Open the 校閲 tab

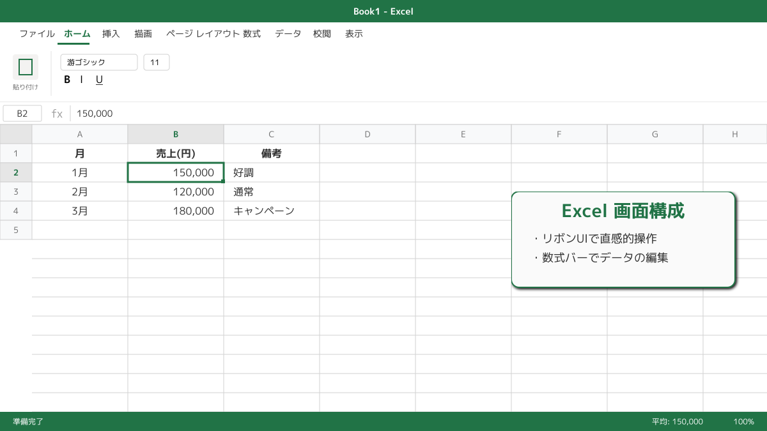click(x=322, y=34)
